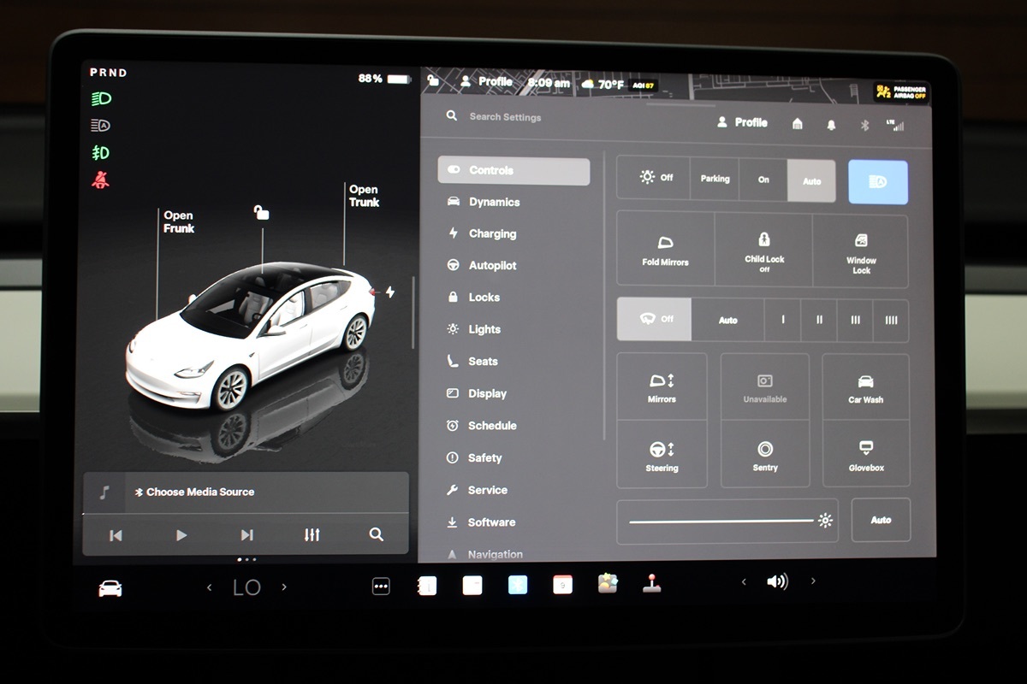Image resolution: width=1027 pixels, height=684 pixels.
Task: Open the Glovebox
Action: 865,448
